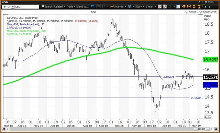The width and height of the screenshot is (220, 133).
Task: Open the Daily interval dropdown
Action: click(x=140, y=7)
